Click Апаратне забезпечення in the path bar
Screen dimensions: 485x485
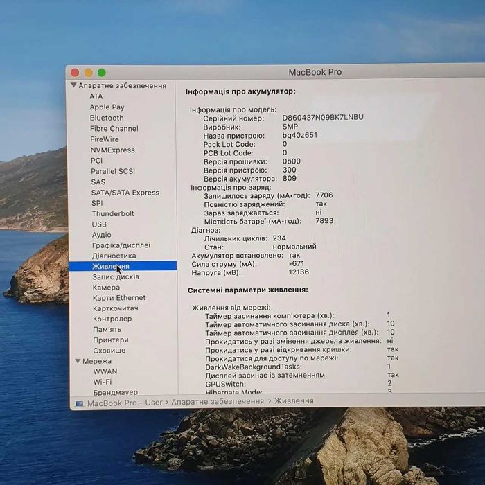pyautogui.click(x=218, y=401)
